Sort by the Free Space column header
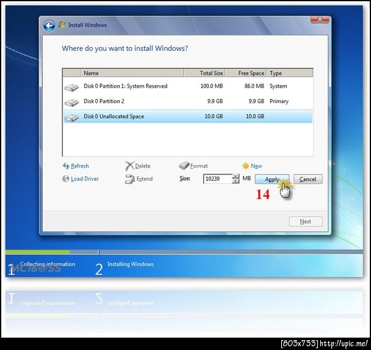Image resolution: width=371 pixels, height=350 pixels. (246, 73)
